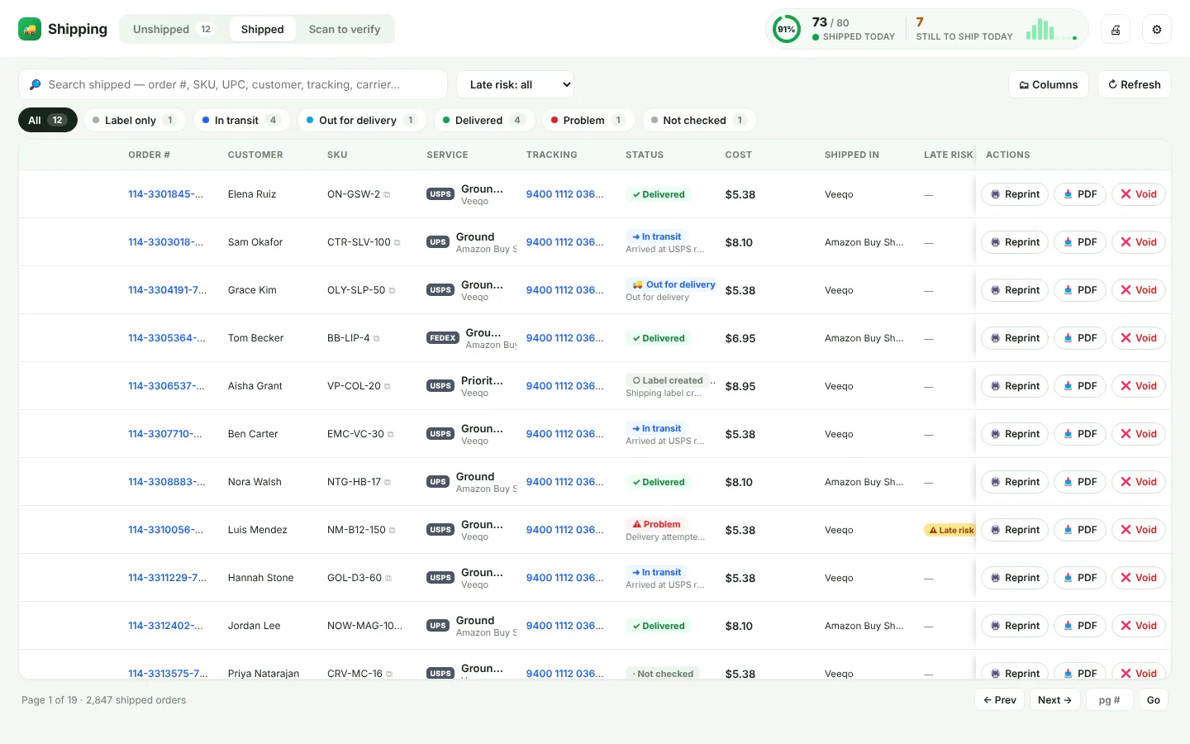
Task: Copy SKU NM-B12-150 using its copy icon
Action: [393, 531]
